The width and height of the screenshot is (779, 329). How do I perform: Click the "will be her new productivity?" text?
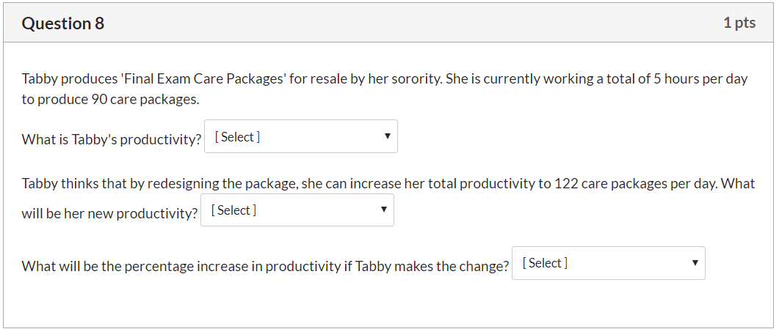pos(110,213)
